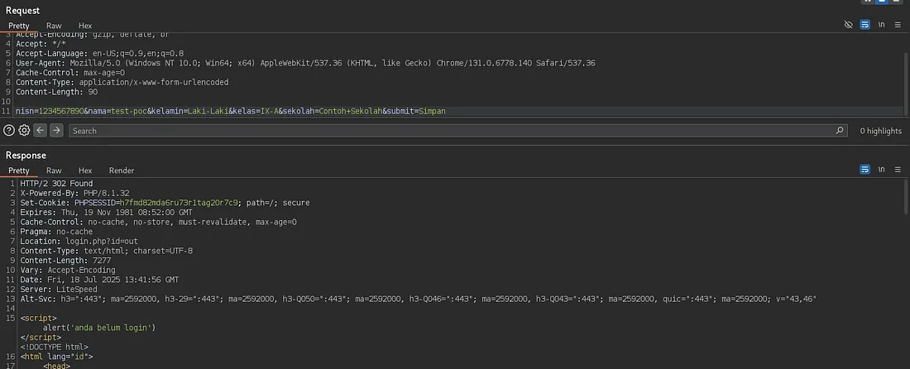Open the Request panel hamburger menu
The width and height of the screenshot is (910, 369).
click(x=898, y=25)
